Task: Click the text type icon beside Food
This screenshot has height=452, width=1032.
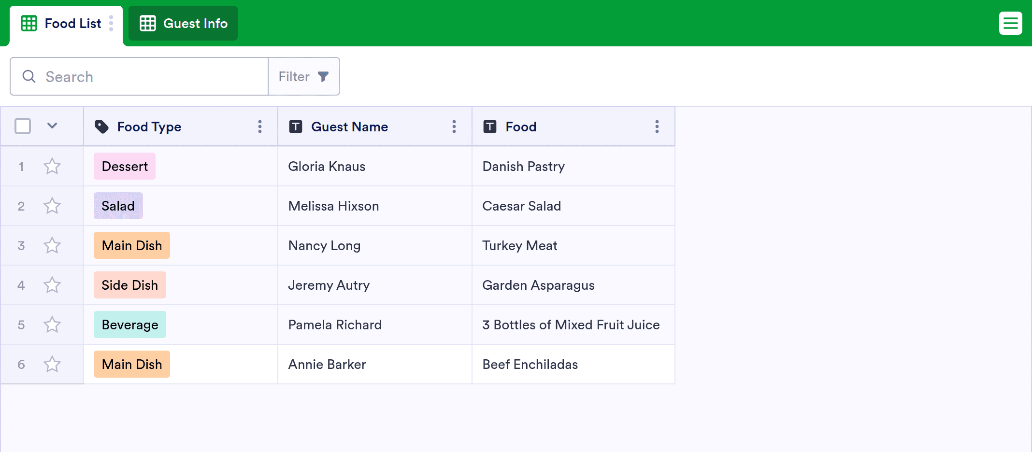Action: pos(490,127)
